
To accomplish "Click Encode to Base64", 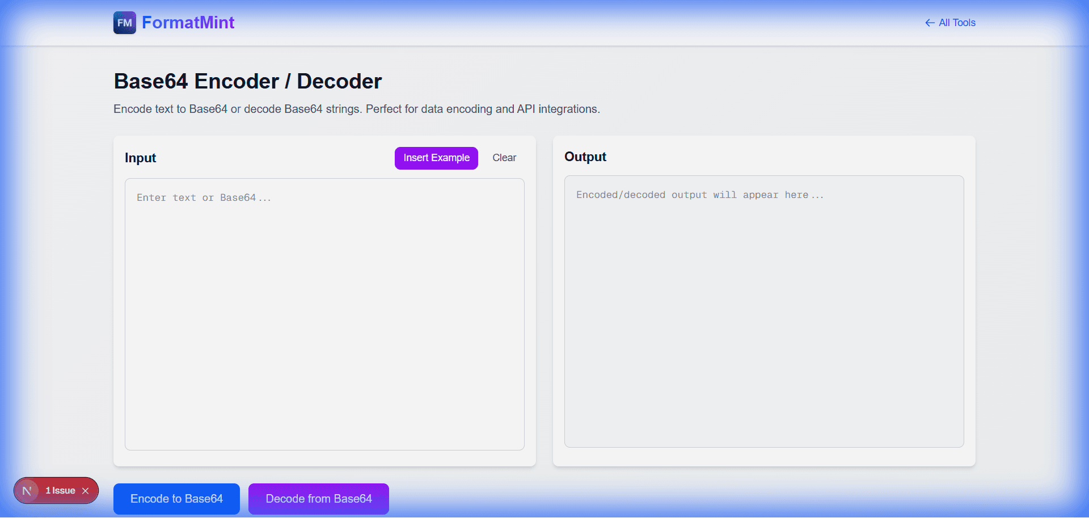I will tap(176, 499).
